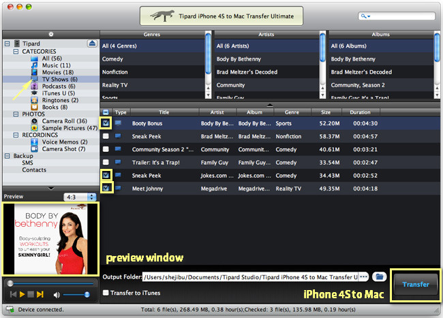Click the browse ellipsis button for Output Folder
Image resolution: width=443 pixels, height=318 pixels.
[364, 277]
